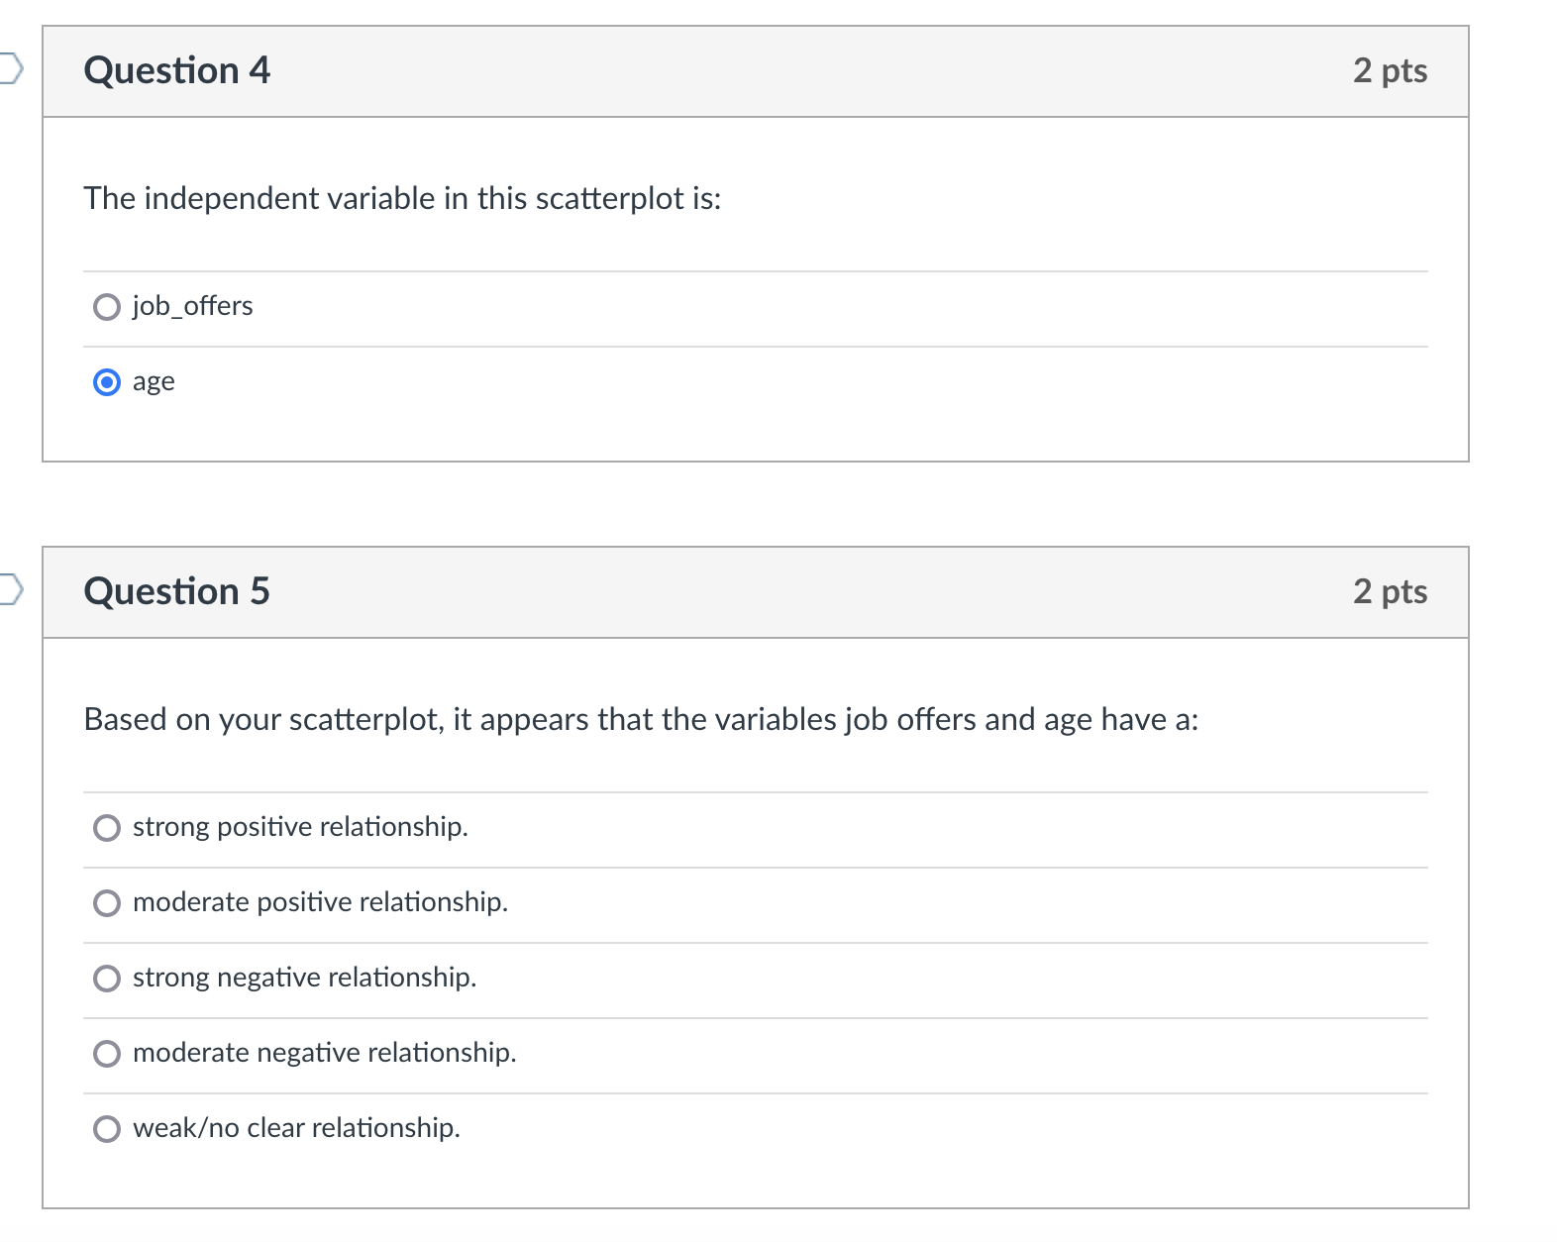Click the 2 pts label of Question 5
Image resolution: width=1557 pixels, height=1242 pixels.
[x=1391, y=592]
